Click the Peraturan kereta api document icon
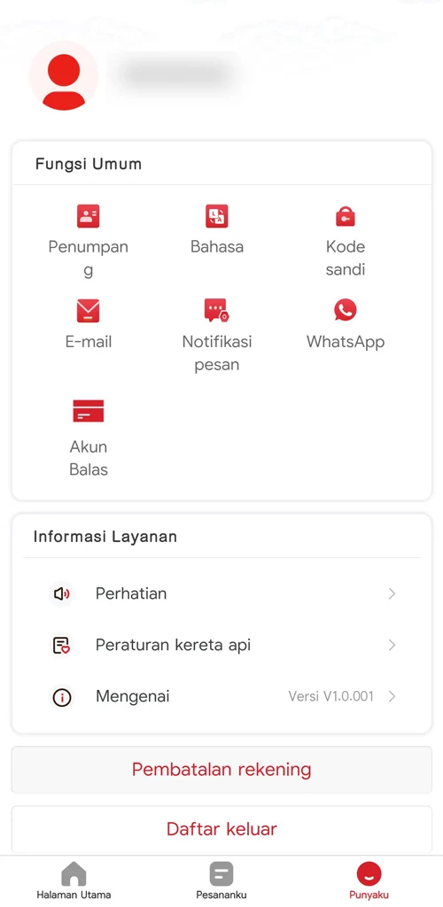The height and width of the screenshot is (907, 443). point(61,645)
